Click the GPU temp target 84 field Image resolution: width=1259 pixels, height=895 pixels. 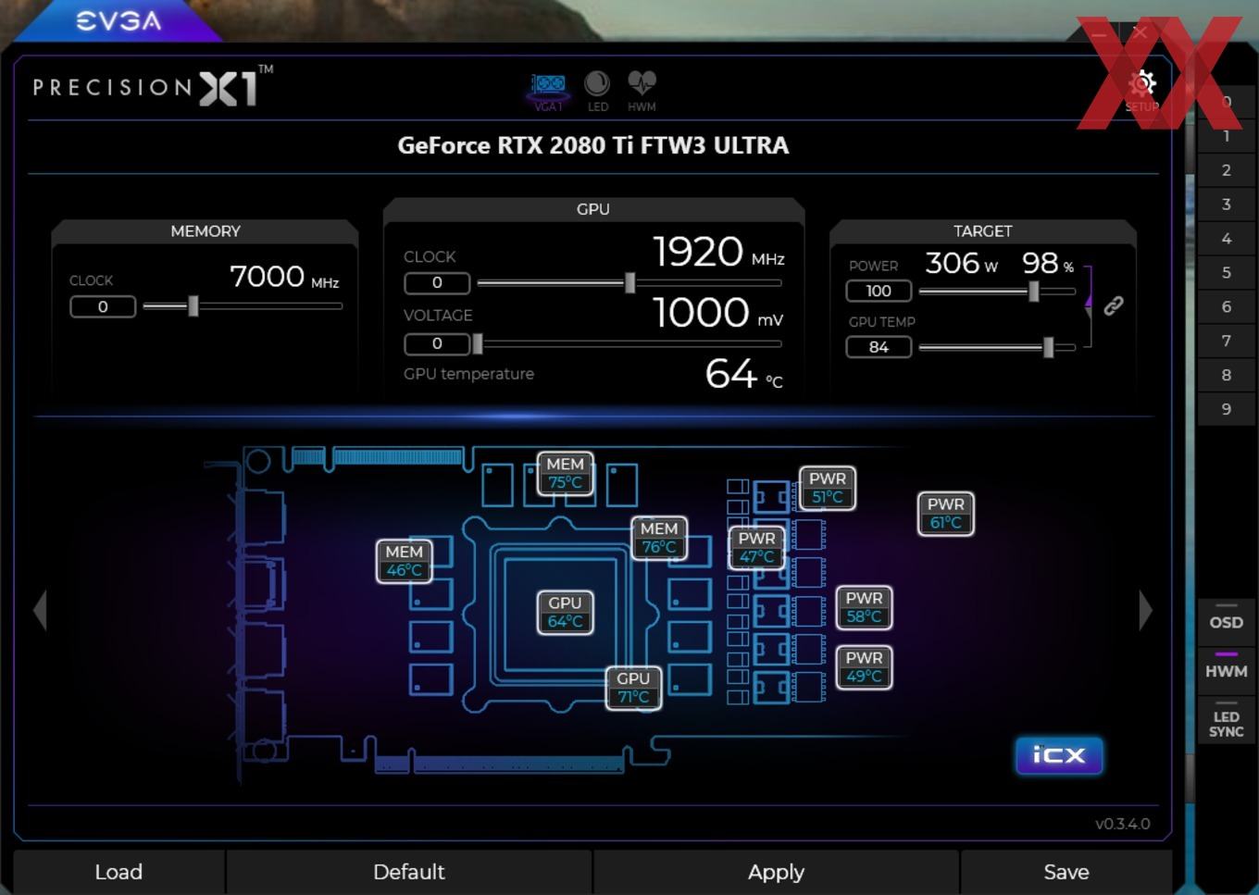879,347
